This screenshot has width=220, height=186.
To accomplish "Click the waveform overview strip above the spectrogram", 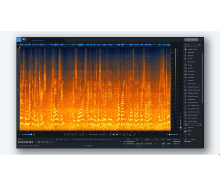I will (x=95, y=45).
